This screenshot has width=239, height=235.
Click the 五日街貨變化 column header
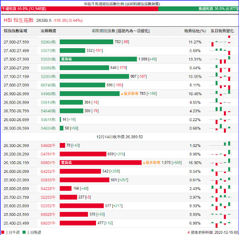click(x=222, y=31)
